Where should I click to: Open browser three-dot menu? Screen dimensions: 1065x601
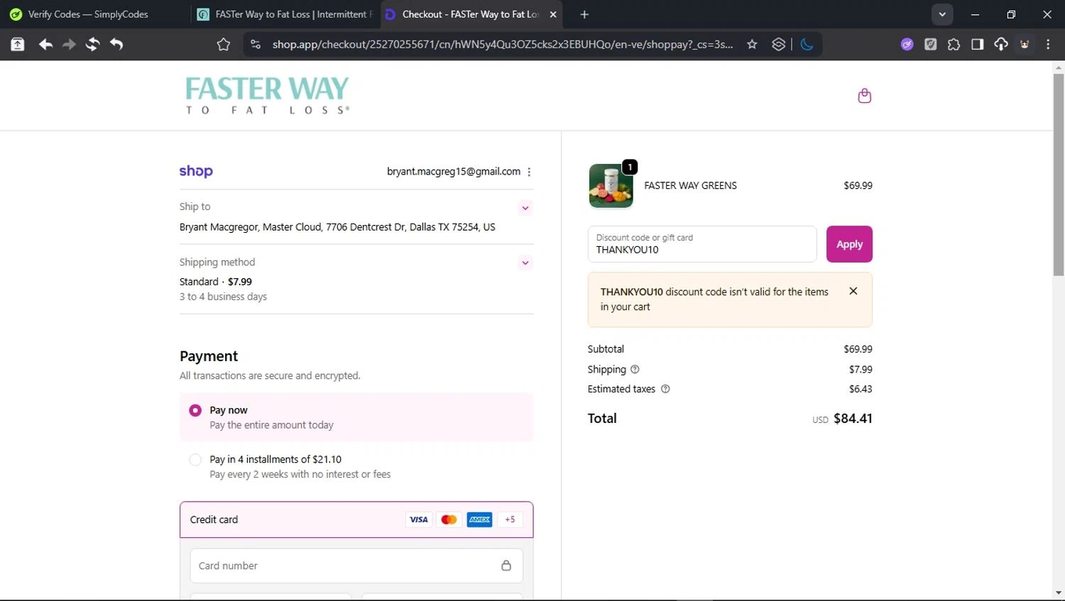pyautogui.click(x=1048, y=45)
